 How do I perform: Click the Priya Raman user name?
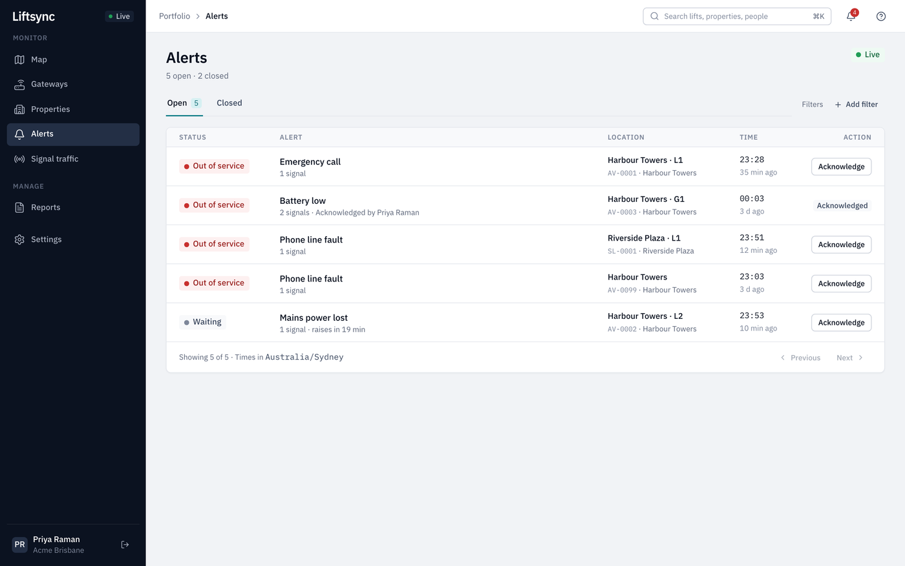point(56,539)
